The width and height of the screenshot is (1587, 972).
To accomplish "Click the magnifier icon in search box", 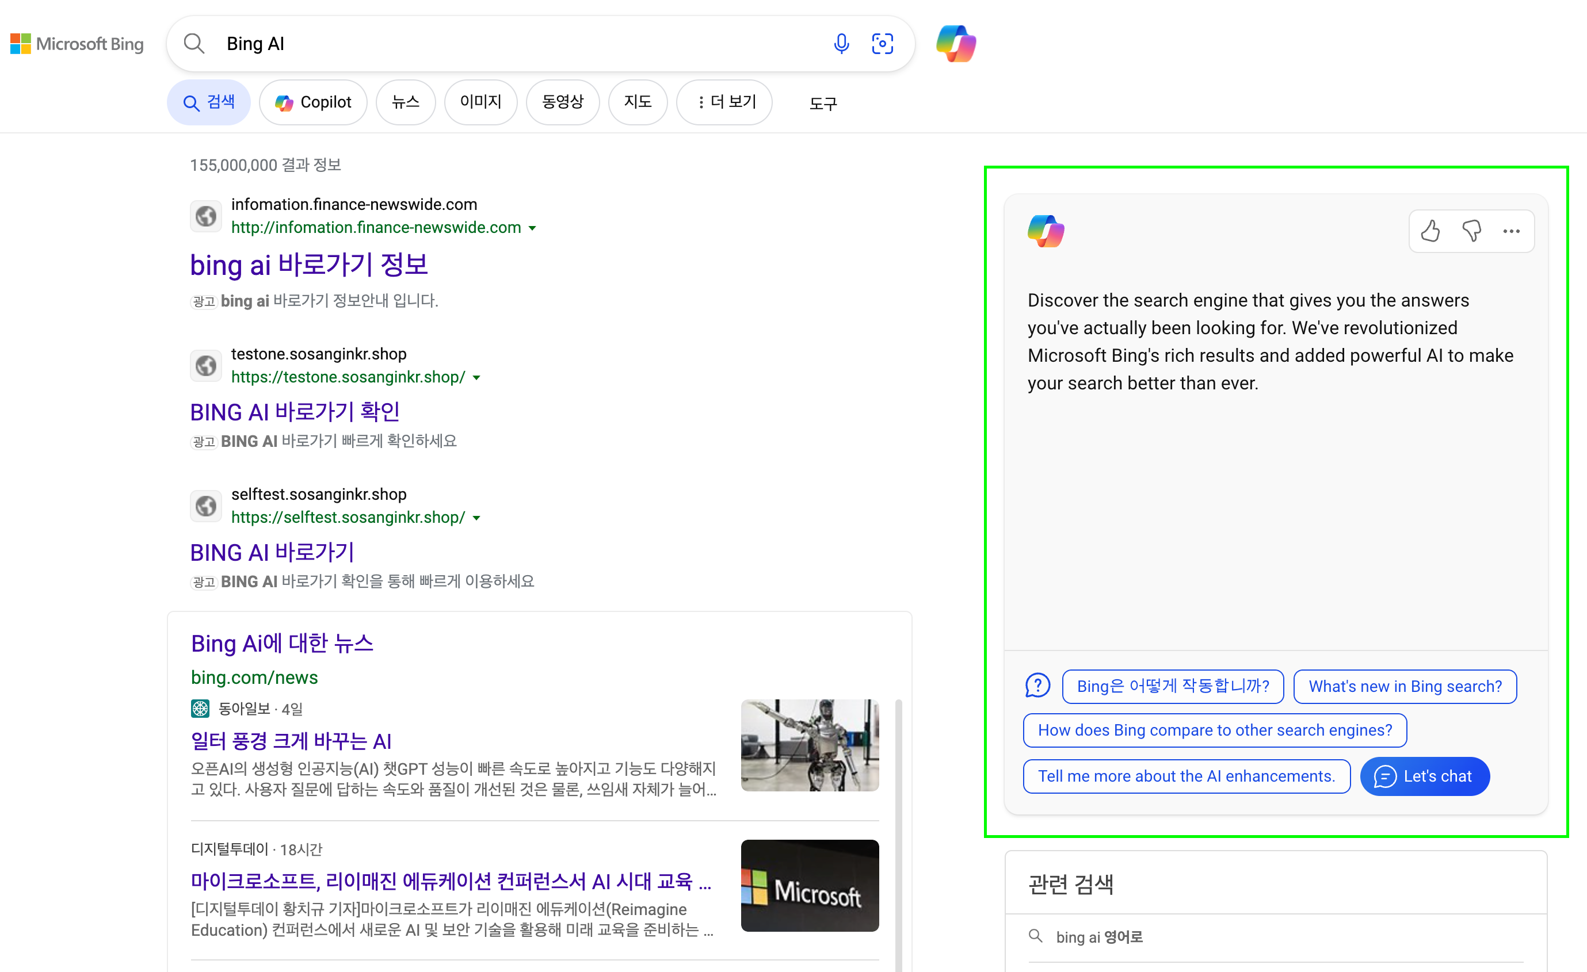I will pyautogui.click(x=194, y=44).
